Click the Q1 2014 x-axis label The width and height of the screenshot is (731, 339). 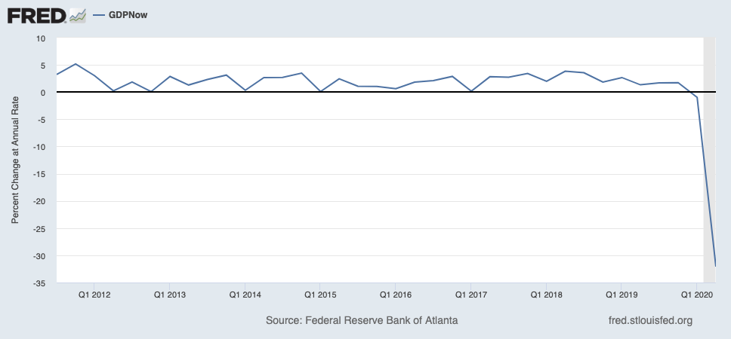click(x=245, y=295)
